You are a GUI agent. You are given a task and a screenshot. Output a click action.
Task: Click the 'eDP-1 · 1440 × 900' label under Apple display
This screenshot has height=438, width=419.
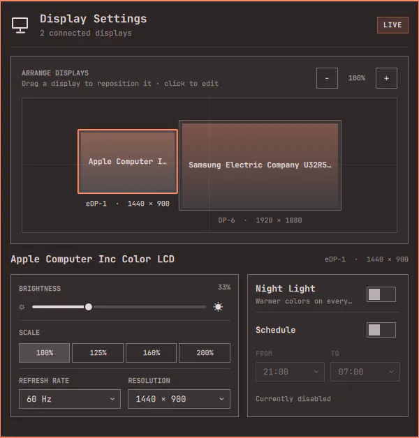tap(128, 204)
